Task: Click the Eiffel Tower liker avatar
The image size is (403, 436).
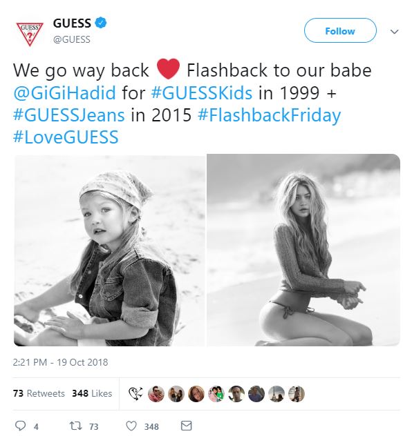Action: [277, 394]
